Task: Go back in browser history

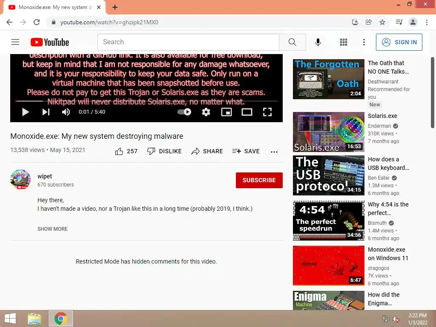Action: click(x=9, y=22)
